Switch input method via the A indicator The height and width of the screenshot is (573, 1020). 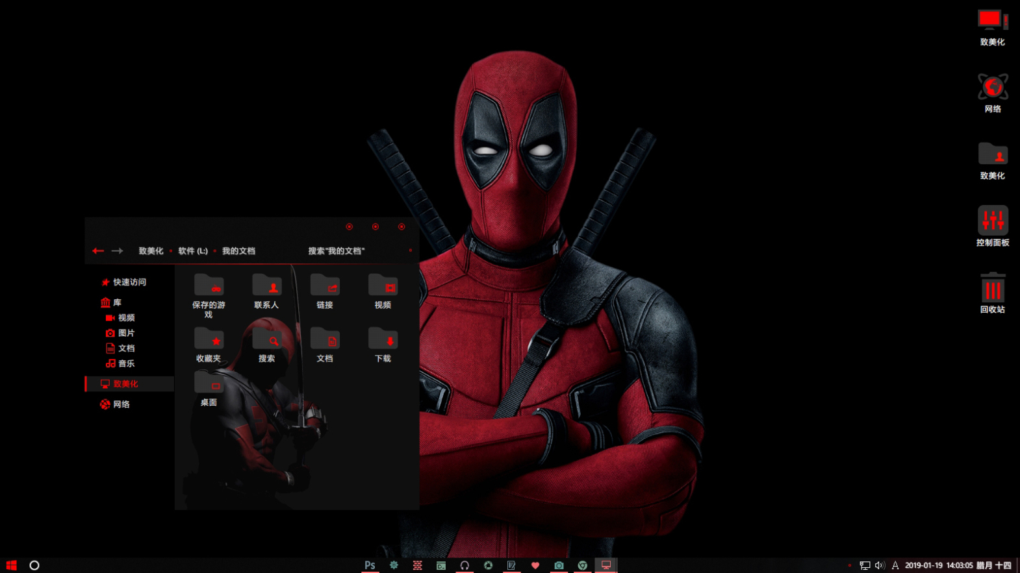895,565
